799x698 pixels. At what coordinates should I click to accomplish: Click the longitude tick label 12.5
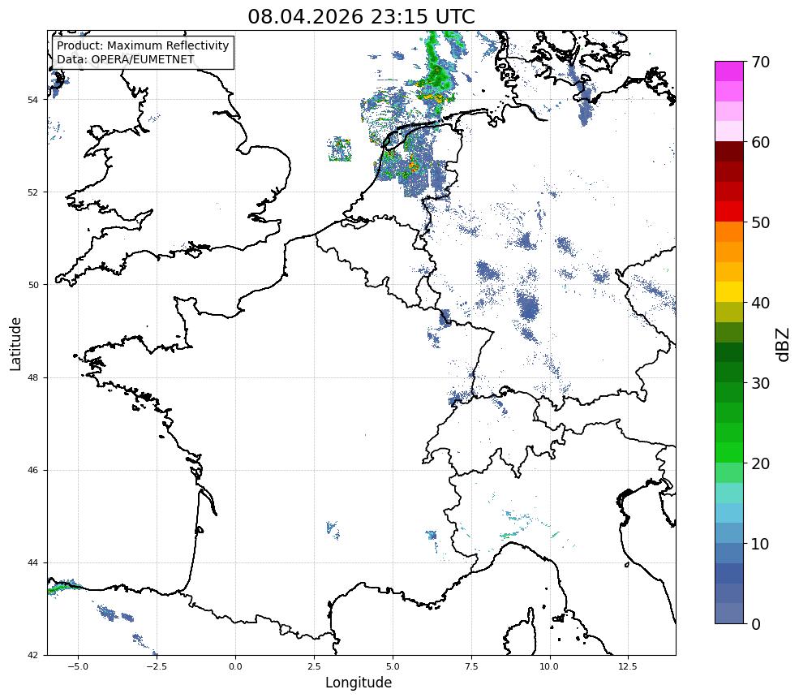click(x=628, y=666)
